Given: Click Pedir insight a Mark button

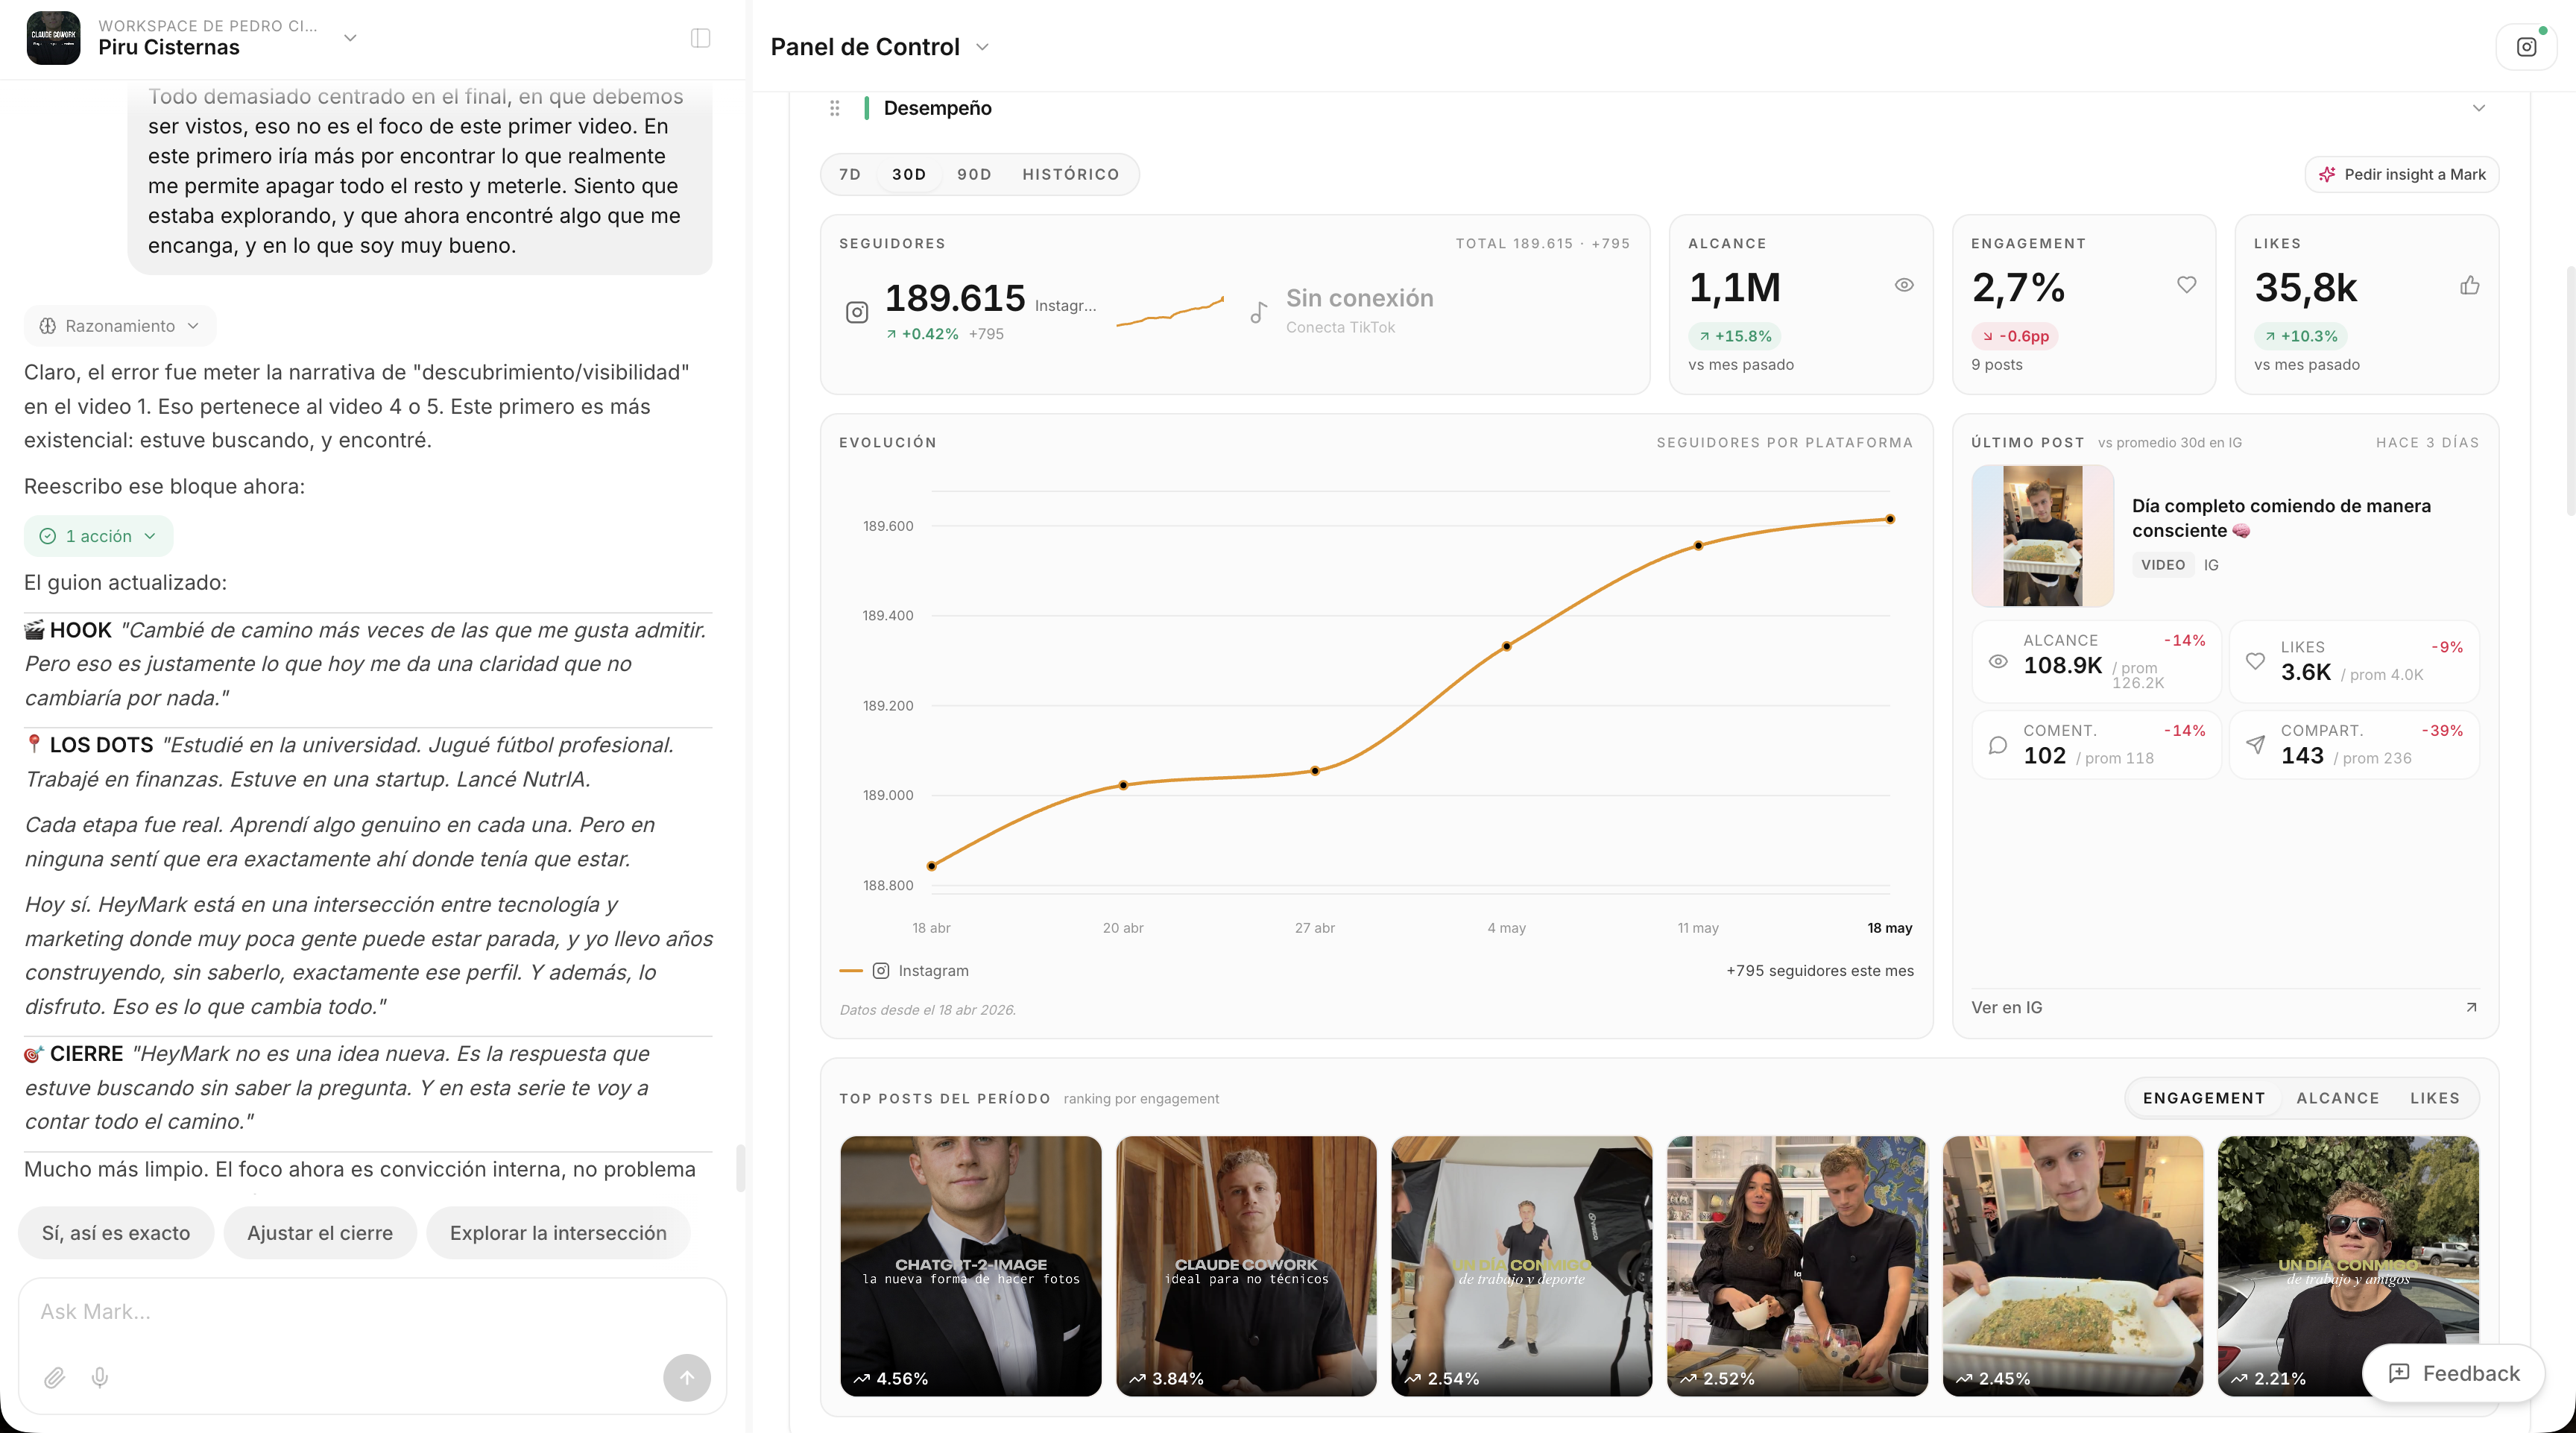Looking at the screenshot, I should 2402,174.
